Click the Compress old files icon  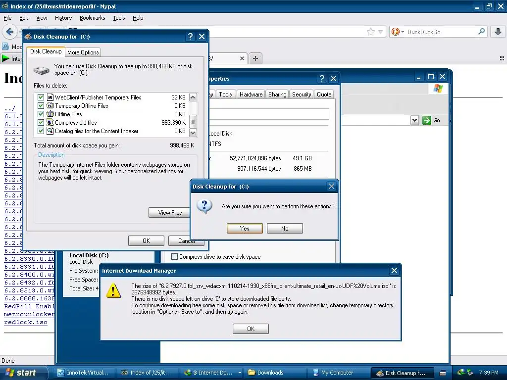click(50, 122)
